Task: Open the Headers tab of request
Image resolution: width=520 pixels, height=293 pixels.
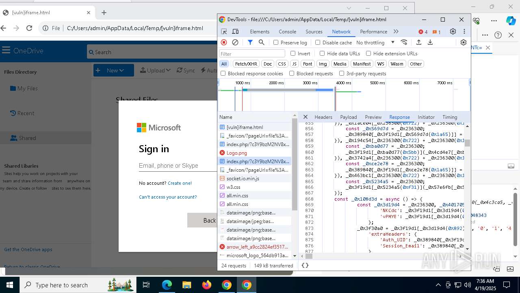Action: click(323, 117)
